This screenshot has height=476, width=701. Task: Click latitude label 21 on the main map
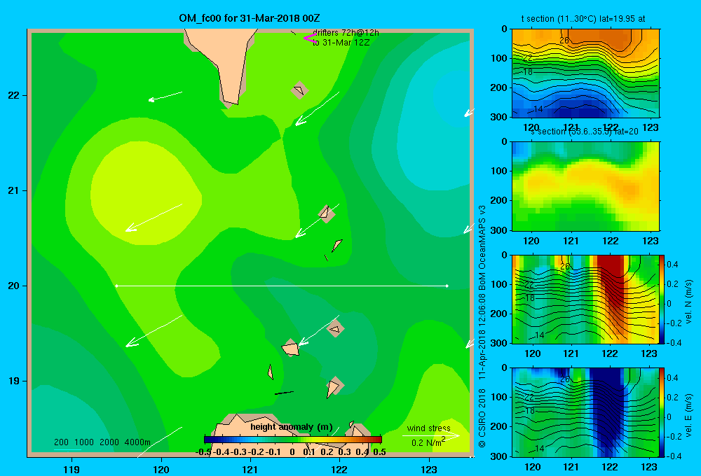(14, 190)
